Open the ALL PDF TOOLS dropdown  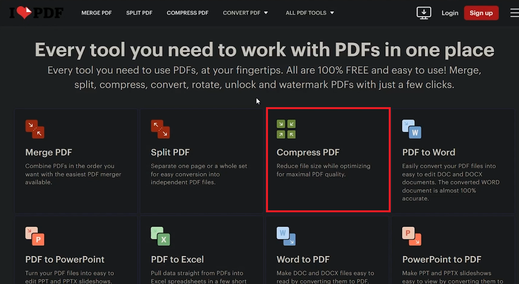pos(309,13)
